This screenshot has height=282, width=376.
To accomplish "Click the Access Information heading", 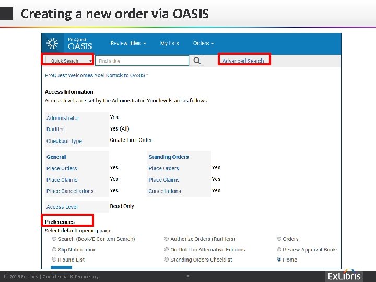I will point(69,92).
